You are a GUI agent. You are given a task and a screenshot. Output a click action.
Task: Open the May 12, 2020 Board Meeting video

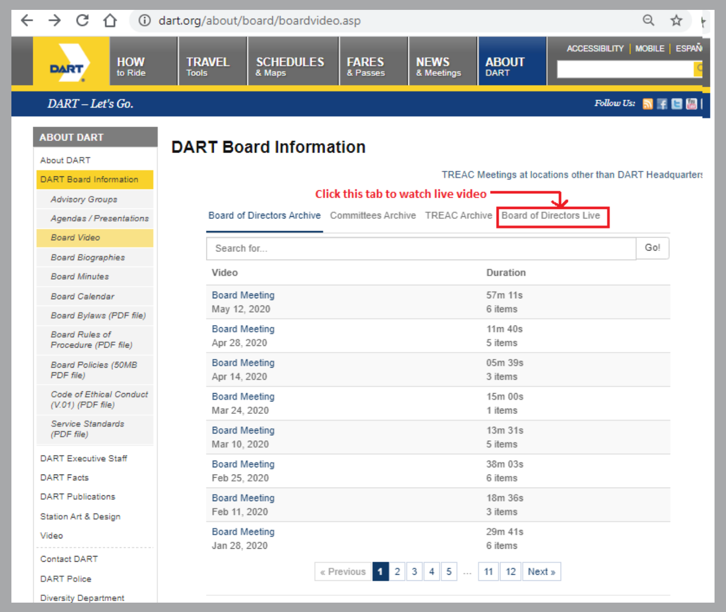(243, 295)
